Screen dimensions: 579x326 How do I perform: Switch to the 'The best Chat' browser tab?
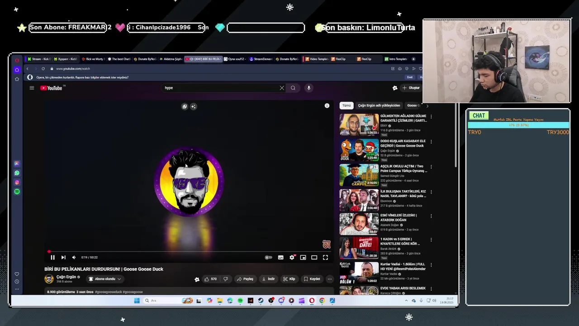[x=119, y=59]
